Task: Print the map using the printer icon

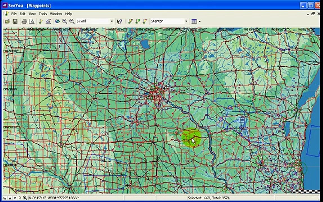Action: click(24, 21)
